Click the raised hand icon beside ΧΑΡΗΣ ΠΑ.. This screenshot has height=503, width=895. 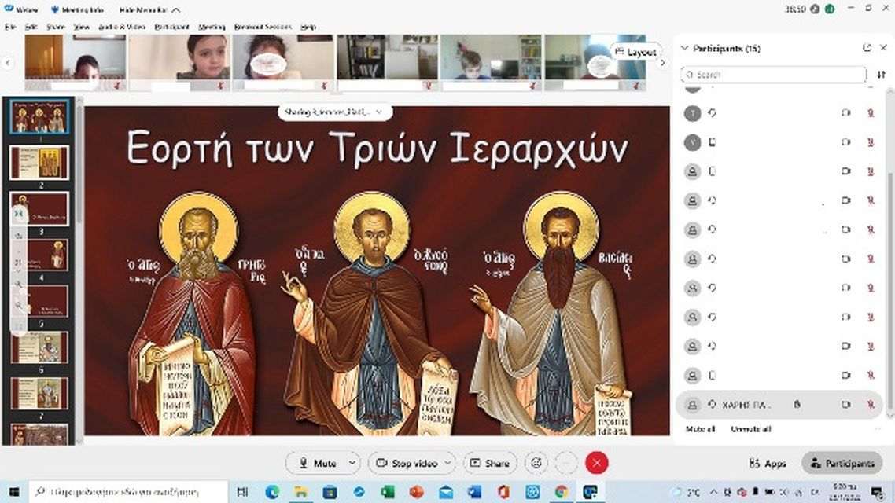coord(797,404)
